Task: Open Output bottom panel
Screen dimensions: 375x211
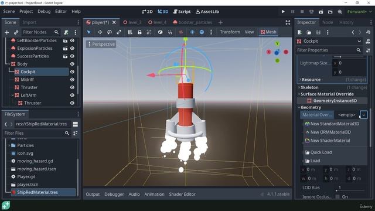Action: click(93, 194)
